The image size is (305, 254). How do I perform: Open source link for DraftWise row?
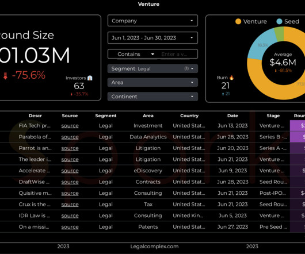pyautogui.click(x=70, y=182)
